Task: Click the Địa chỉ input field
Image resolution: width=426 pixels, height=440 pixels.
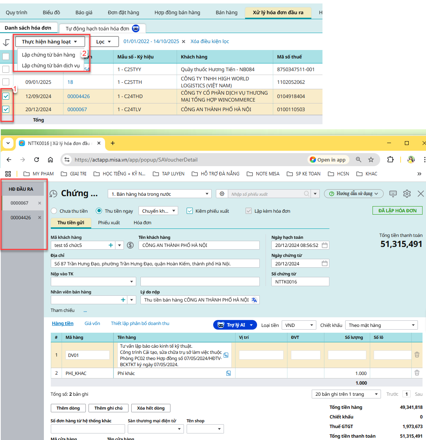Action: click(155, 263)
